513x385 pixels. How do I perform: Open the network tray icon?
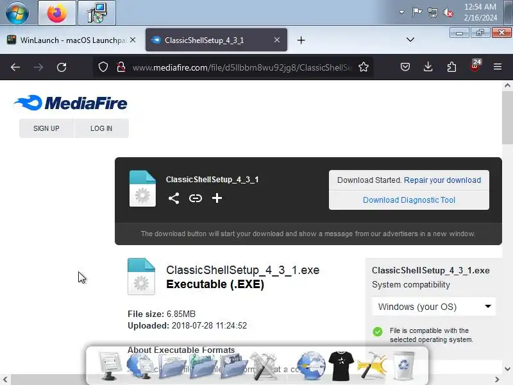click(x=432, y=12)
